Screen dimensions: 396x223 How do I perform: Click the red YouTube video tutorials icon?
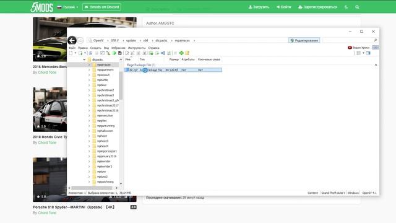click(x=350, y=48)
